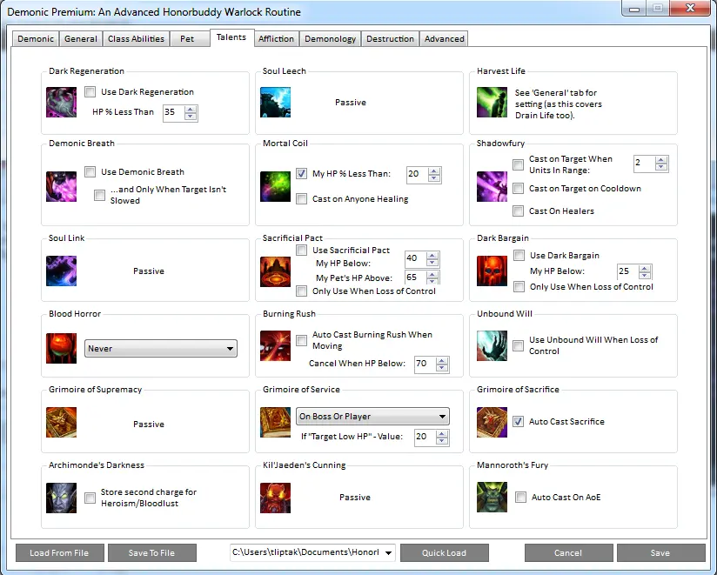This screenshot has height=575, width=717.
Task: Switch to the Demonic tab
Action: point(36,39)
